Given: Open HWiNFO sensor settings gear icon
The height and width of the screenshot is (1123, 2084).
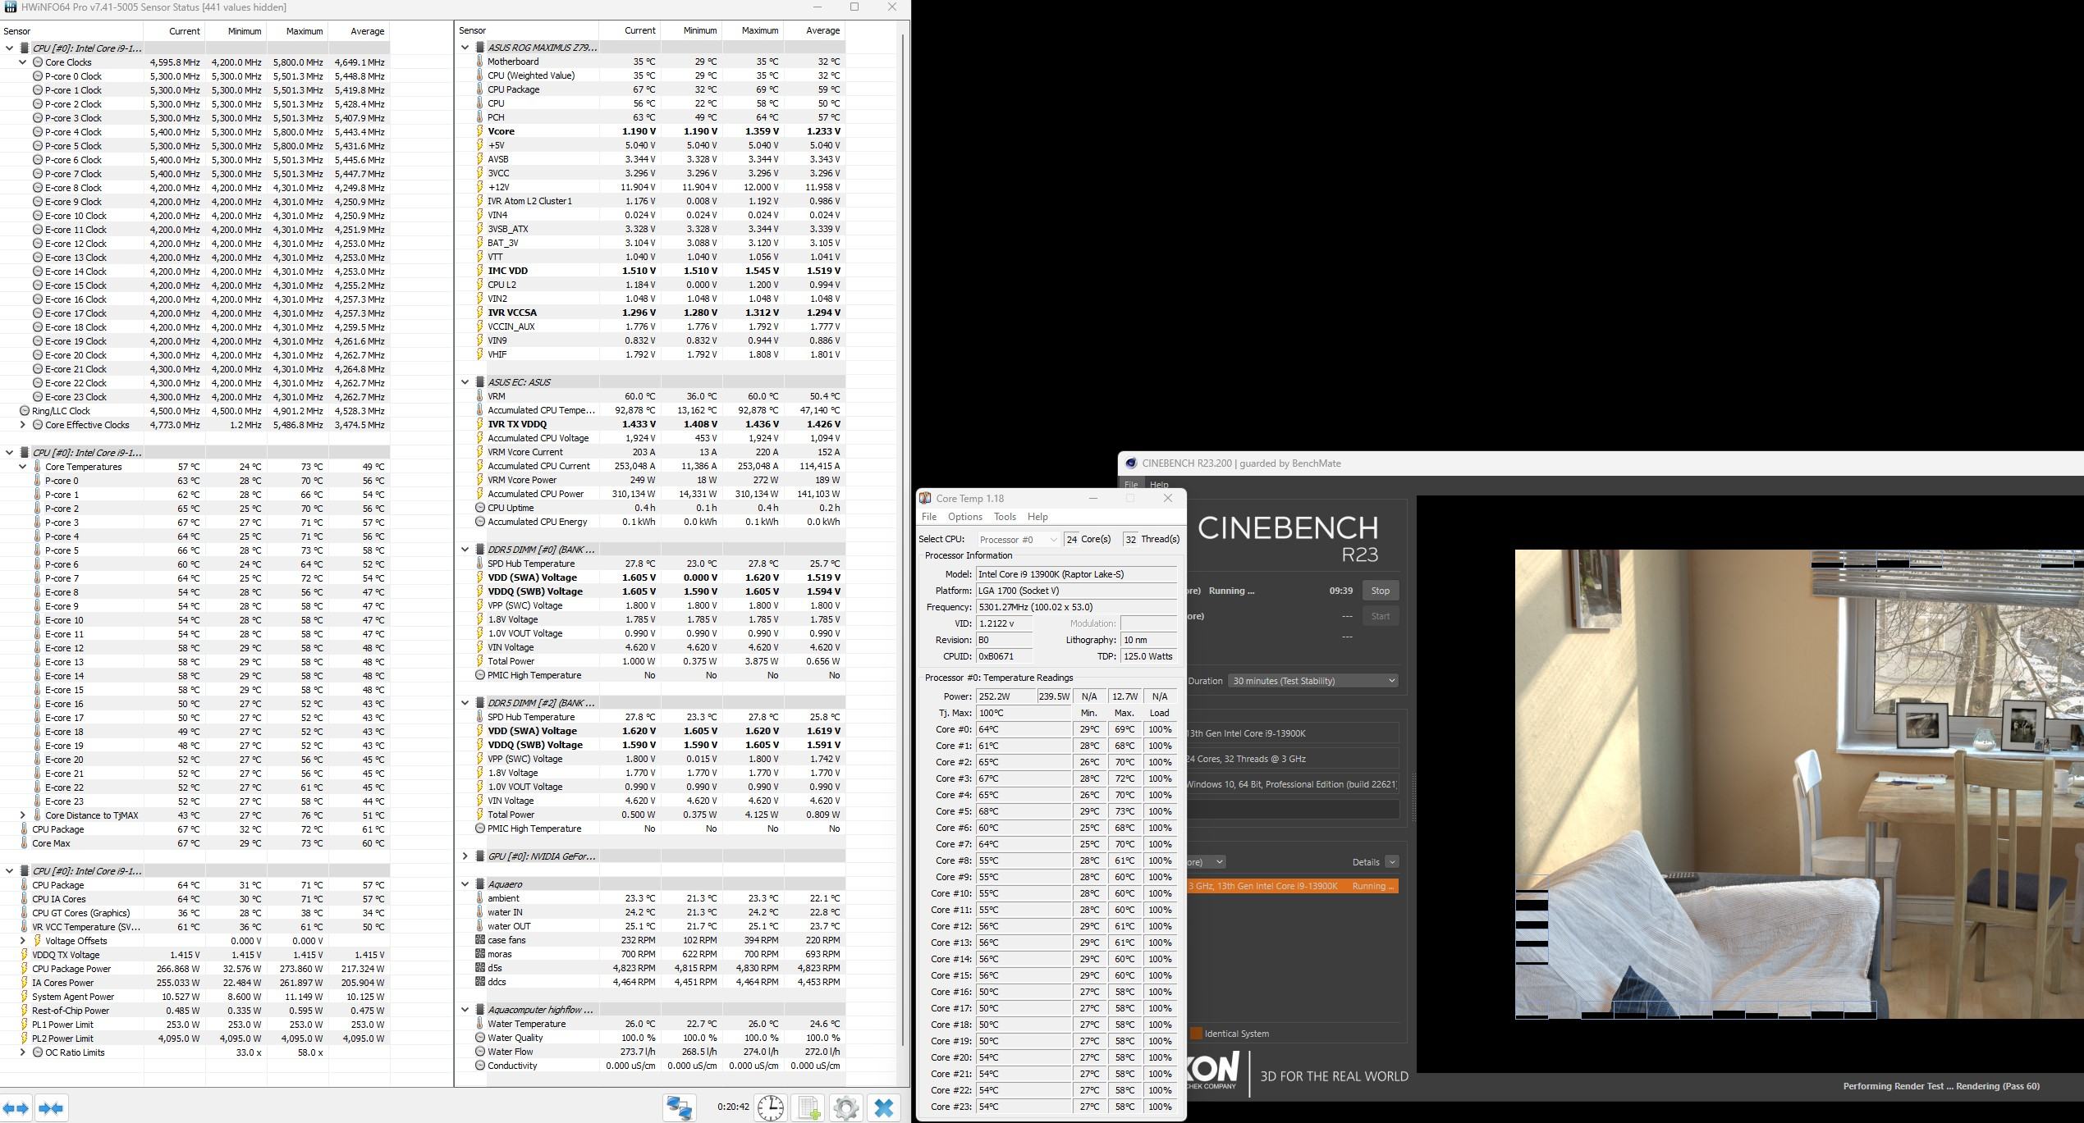Looking at the screenshot, I should [x=845, y=1107].
